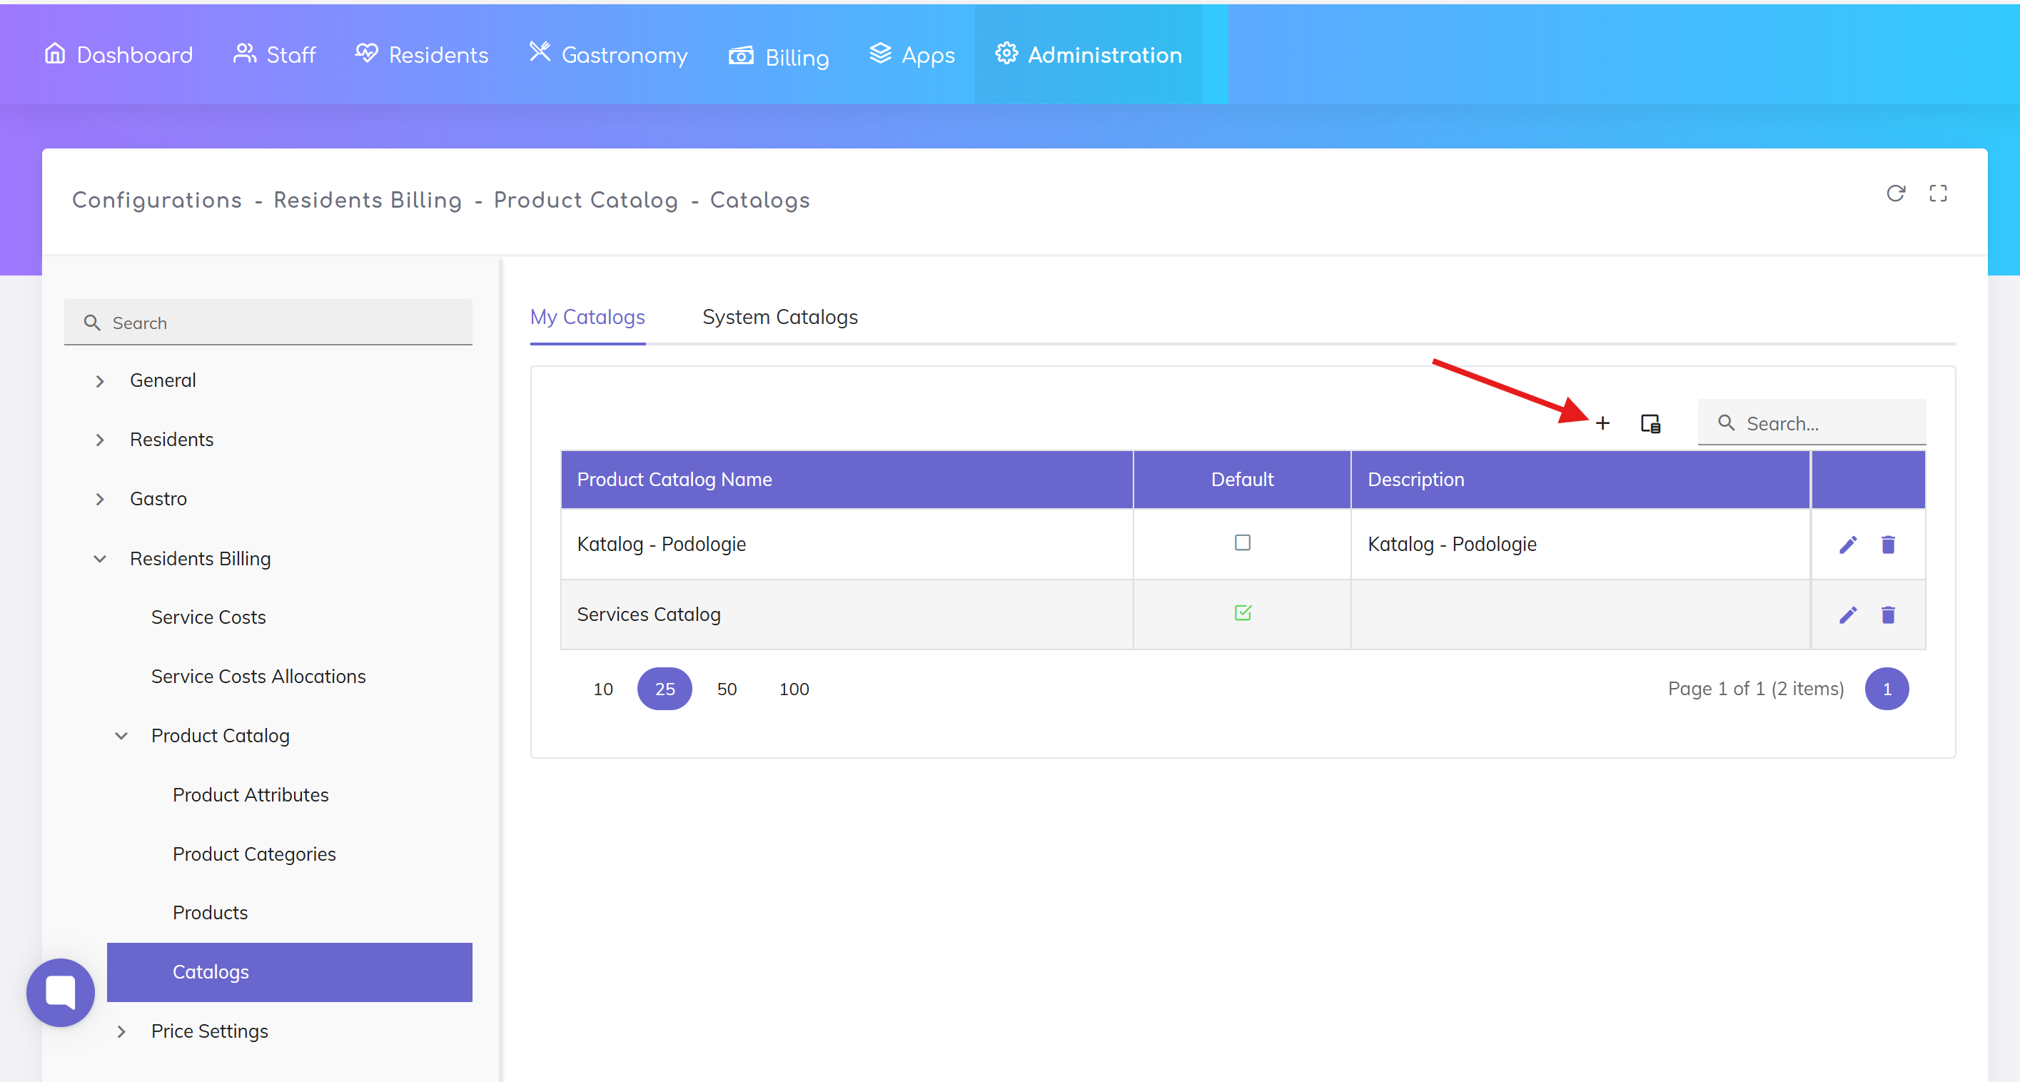Go to page 1 button
Screen dimensions: 2020x1082
click(x=1886, y=689)
